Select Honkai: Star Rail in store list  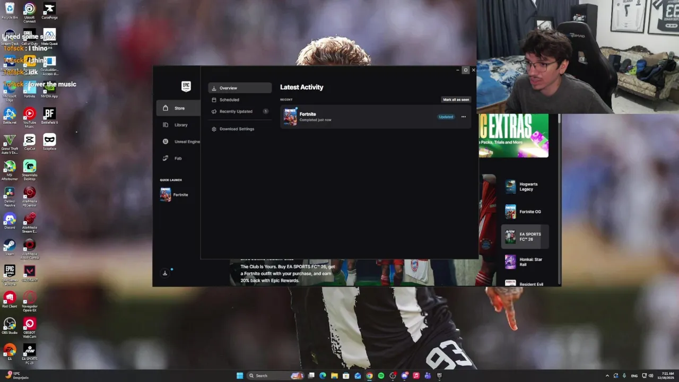[x=524, y=262]
